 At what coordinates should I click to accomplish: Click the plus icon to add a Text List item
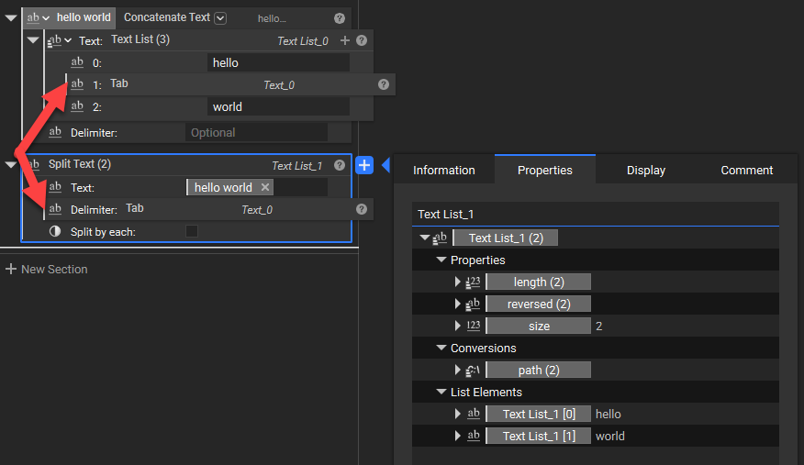345,40
